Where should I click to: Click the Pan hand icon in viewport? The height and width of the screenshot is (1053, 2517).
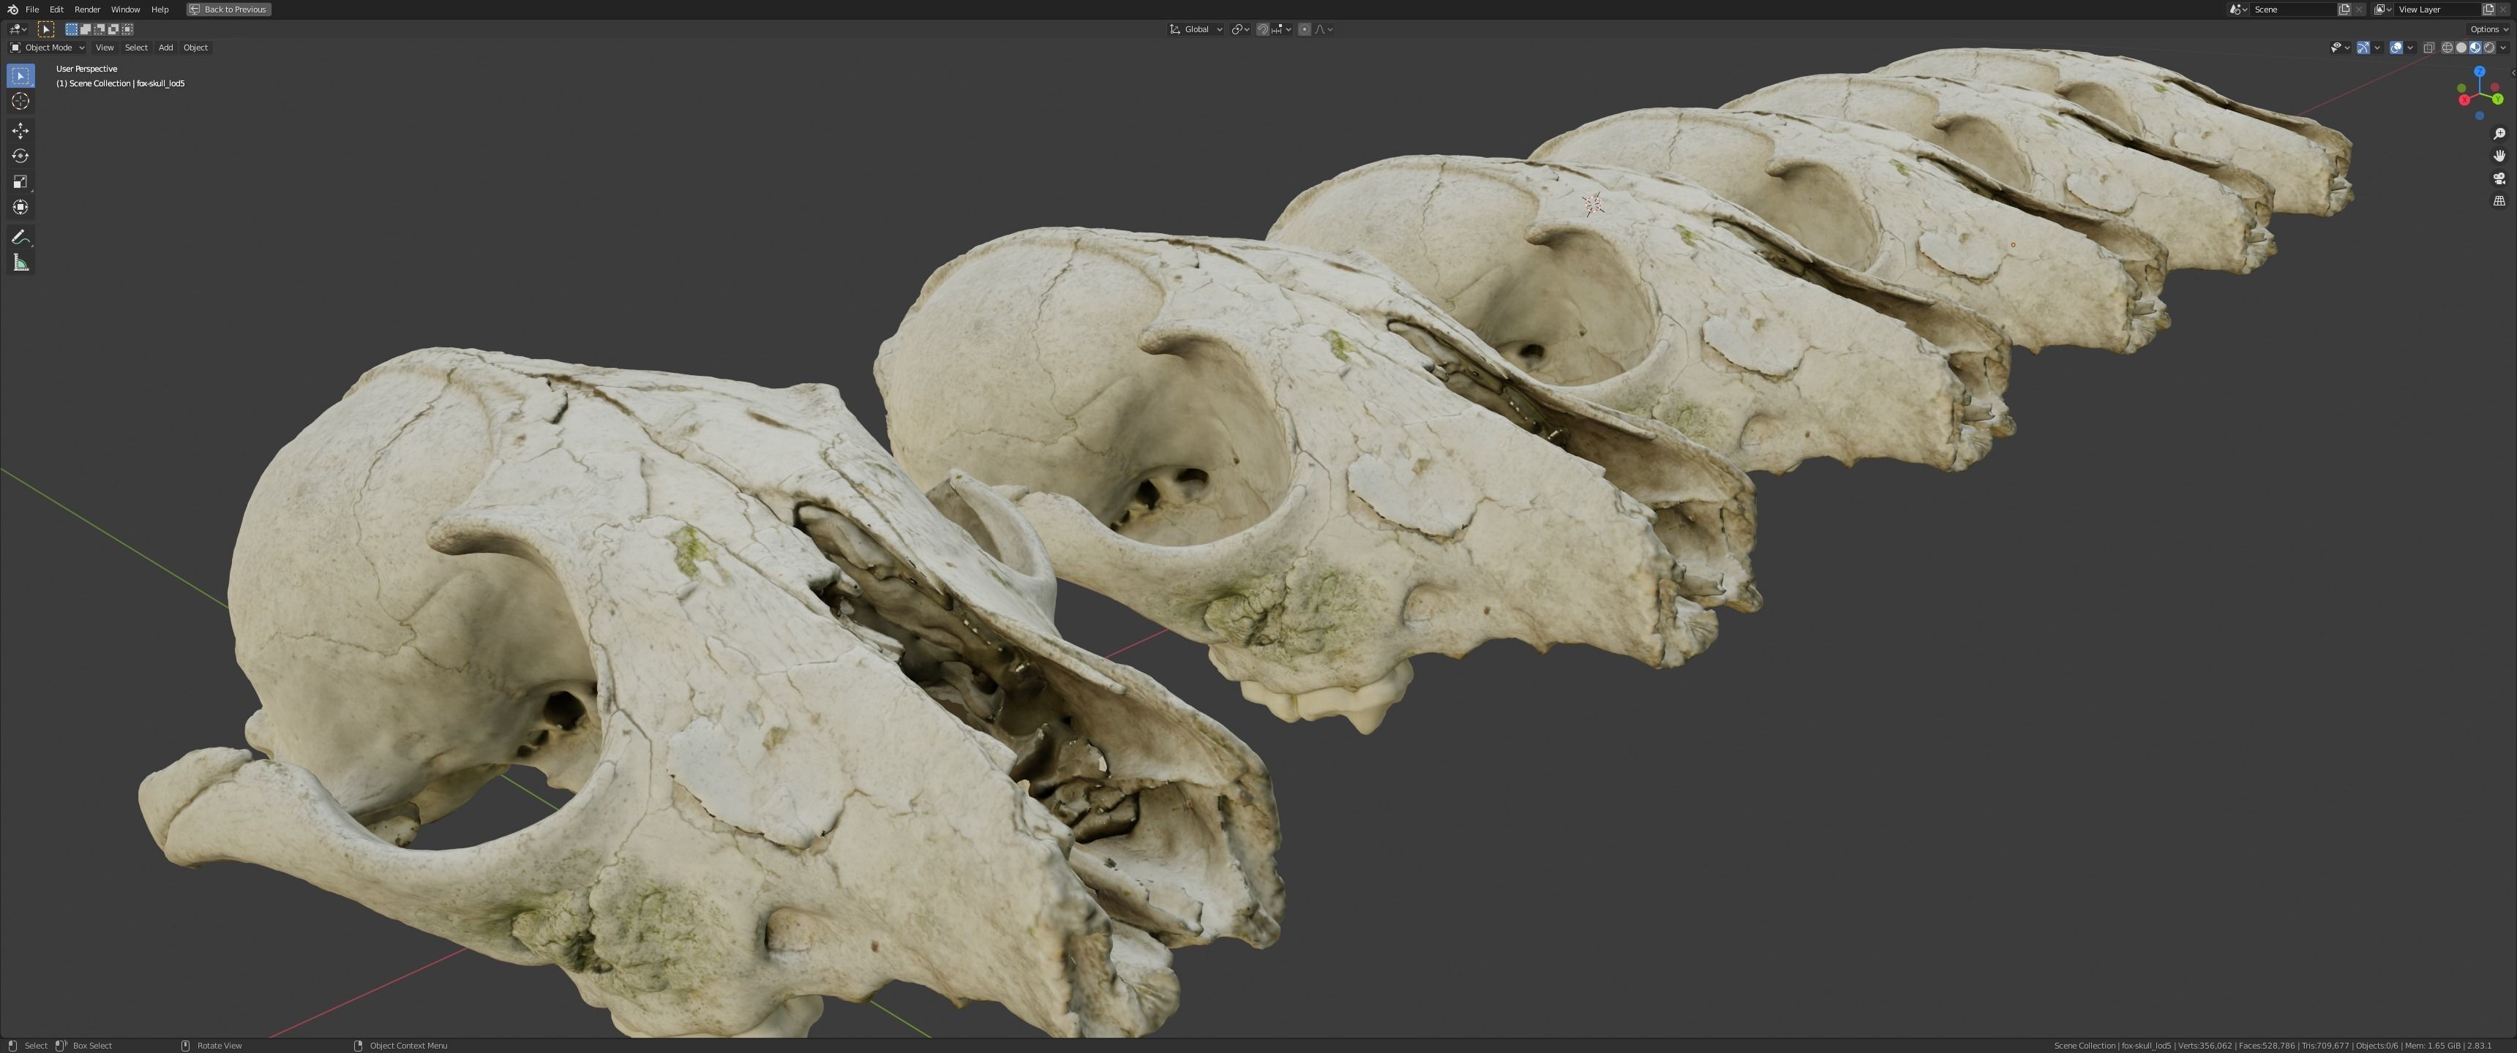pos(2499,156)
